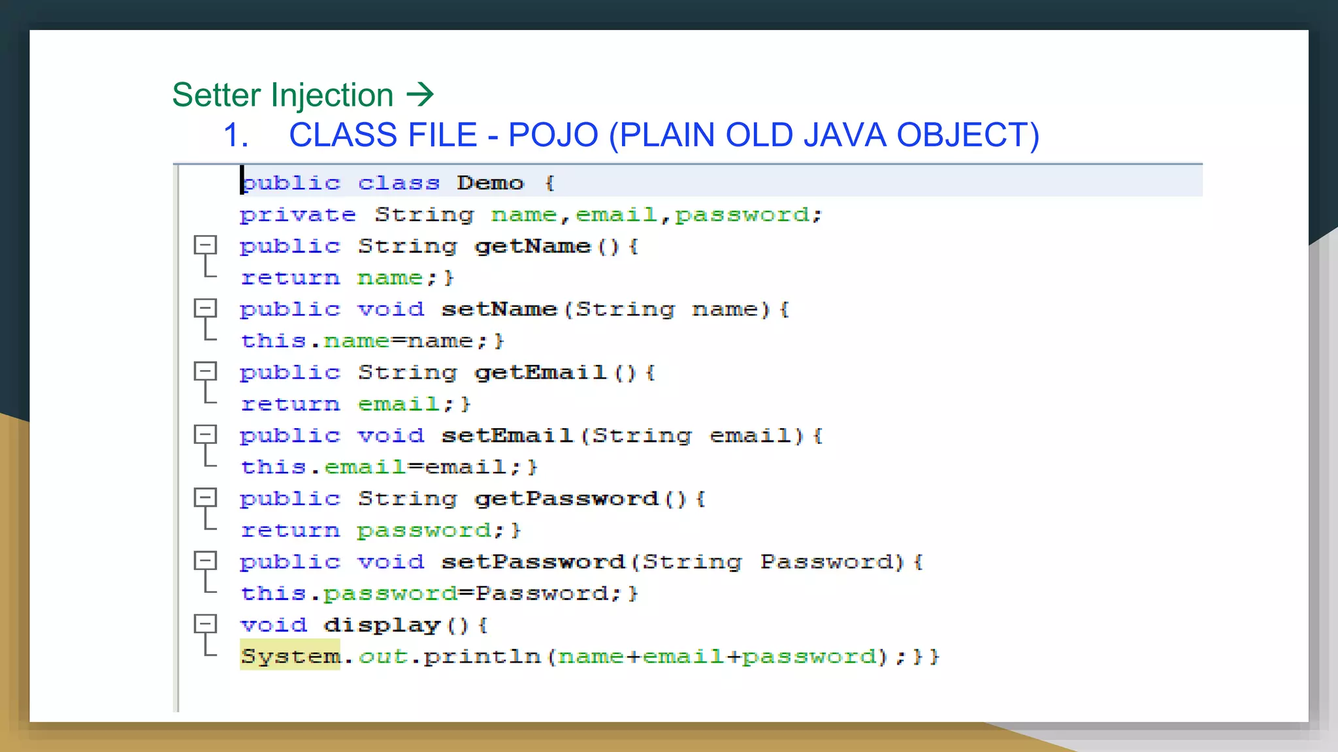Click the 'setName' method name

pyautogui.click(x=499, y=309)
